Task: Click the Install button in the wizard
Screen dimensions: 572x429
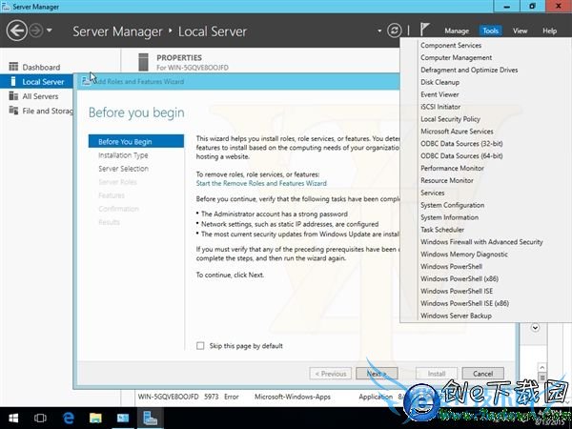Action: pos(437,374)
